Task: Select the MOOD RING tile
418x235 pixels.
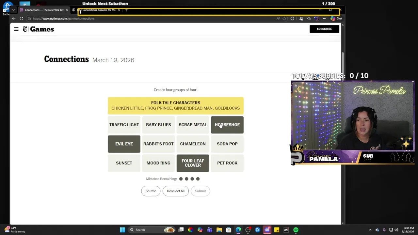Action: pos(158,163)
